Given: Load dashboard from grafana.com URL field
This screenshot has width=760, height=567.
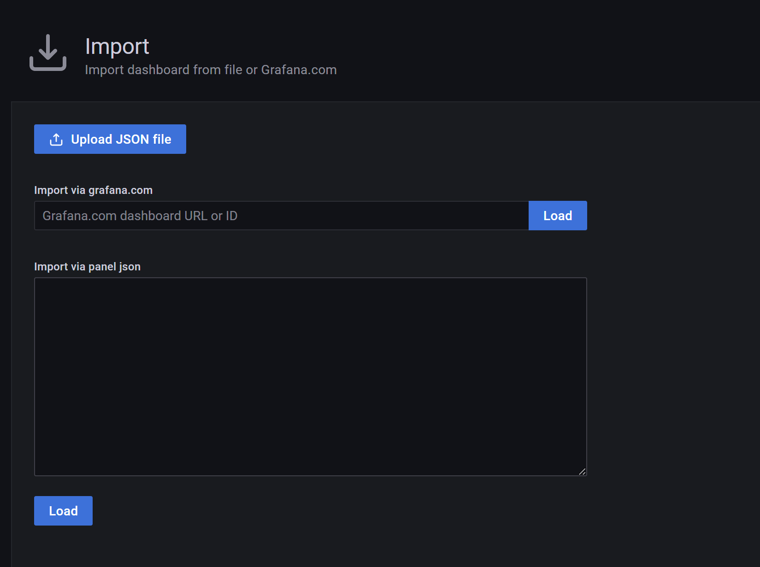Looking at the screenshot, I should tap(558, 216).
